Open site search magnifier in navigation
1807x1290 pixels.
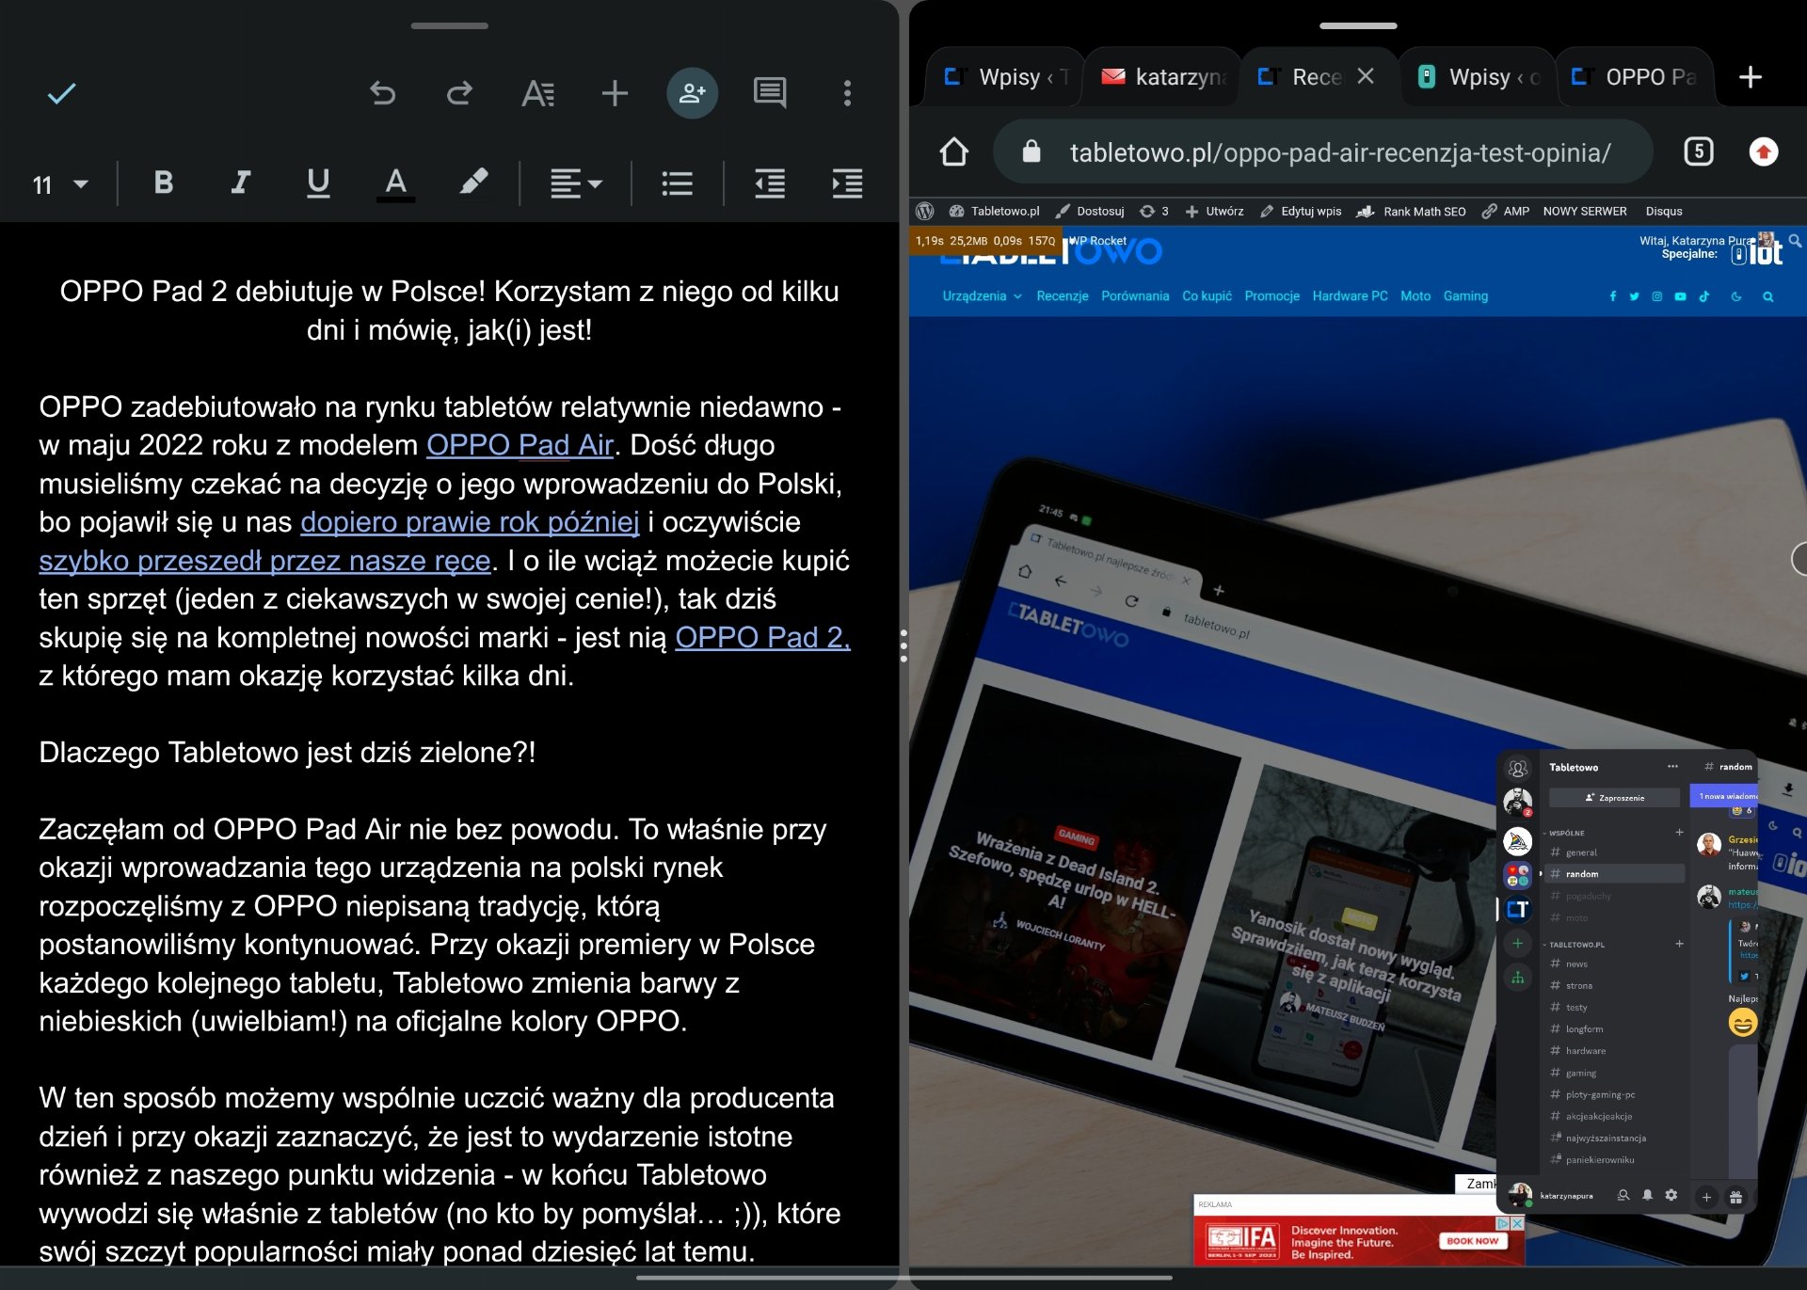[x=1767, y=296]
